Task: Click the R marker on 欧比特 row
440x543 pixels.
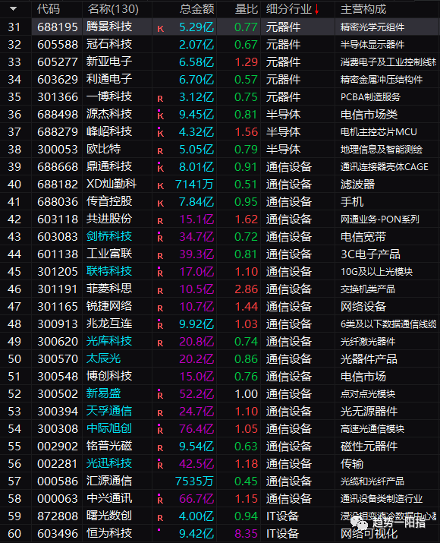Action: click(160, 151)
